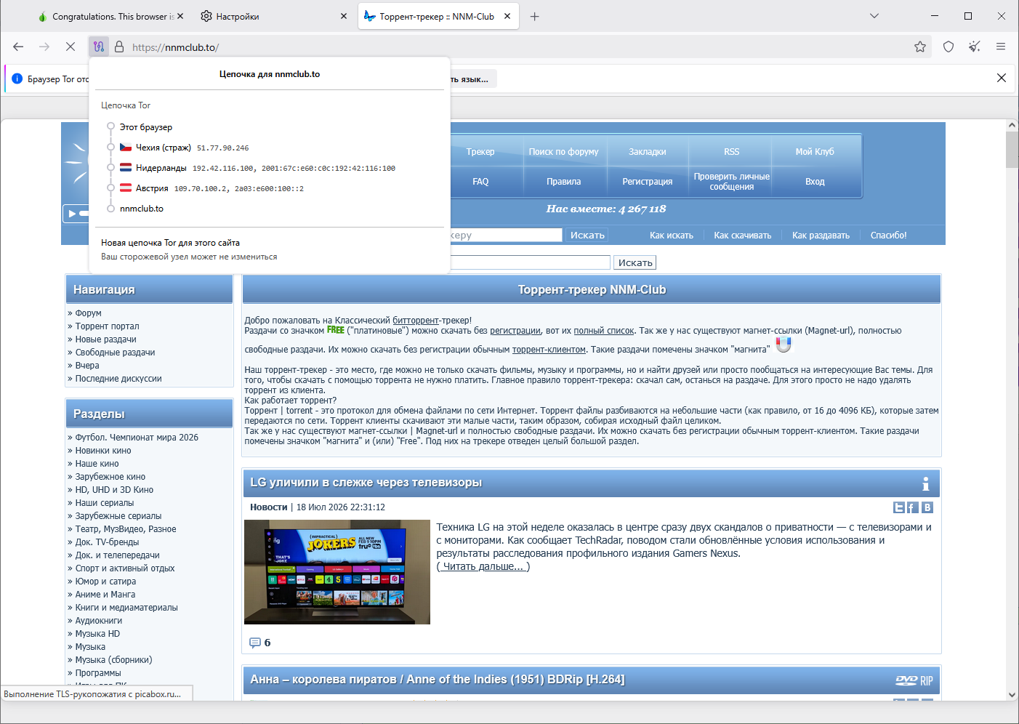Open Свободные раздачи in navigation
Screen dimensions: 1019x724
[x=116, y=353]
